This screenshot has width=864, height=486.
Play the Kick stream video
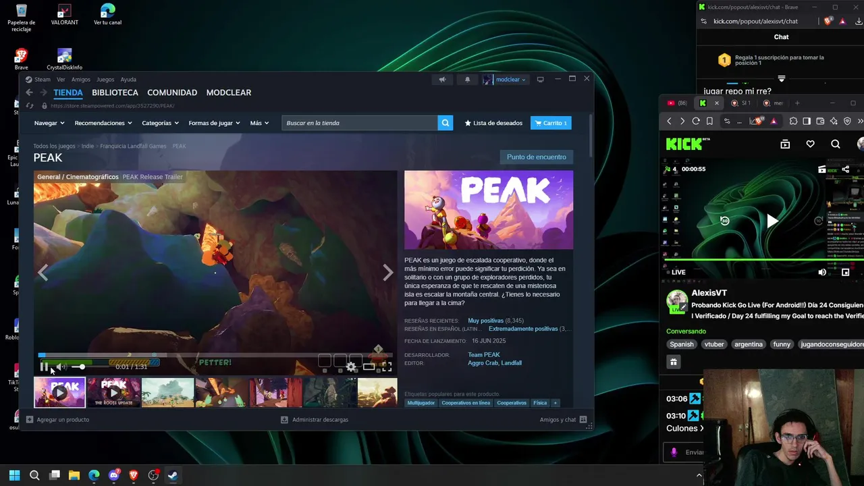(x=772, y=221)
